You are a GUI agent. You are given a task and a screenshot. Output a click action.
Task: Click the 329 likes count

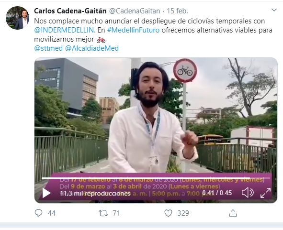tap(183, 213)
